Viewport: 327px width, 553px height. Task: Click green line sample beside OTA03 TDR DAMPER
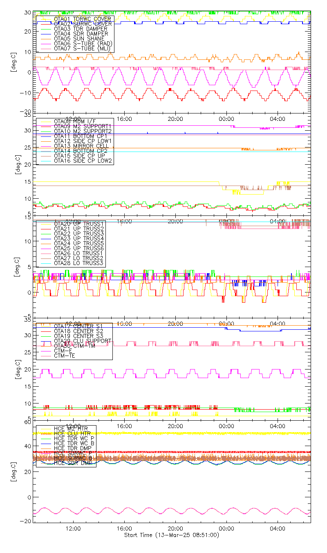coord(45,29)
